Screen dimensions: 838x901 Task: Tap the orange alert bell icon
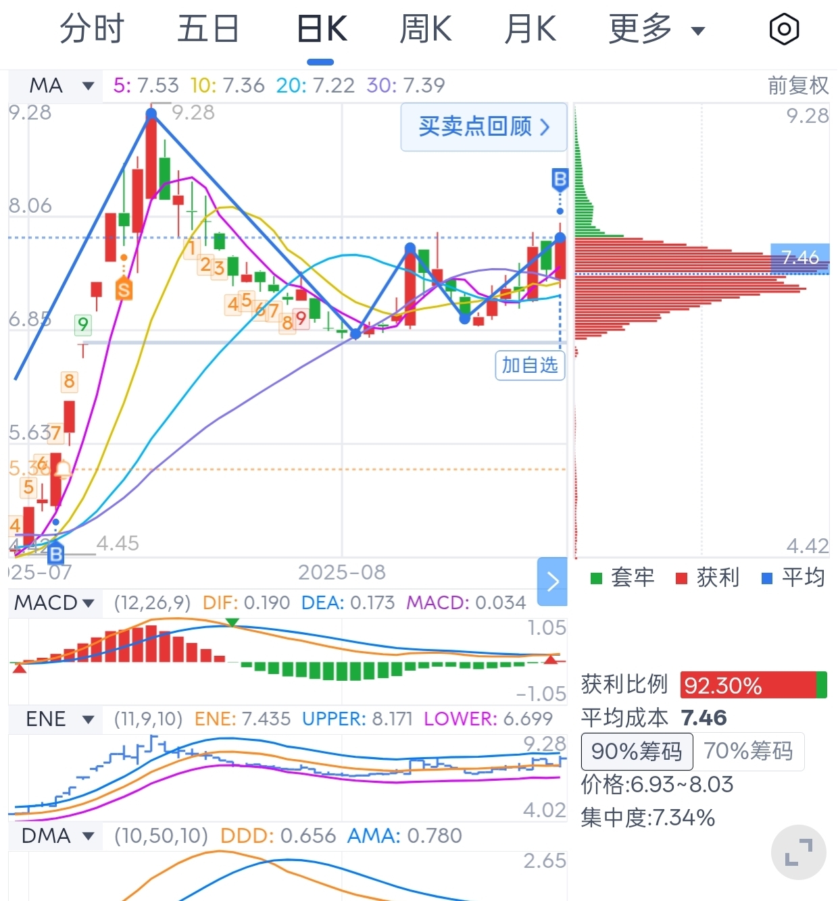point(62,468)
